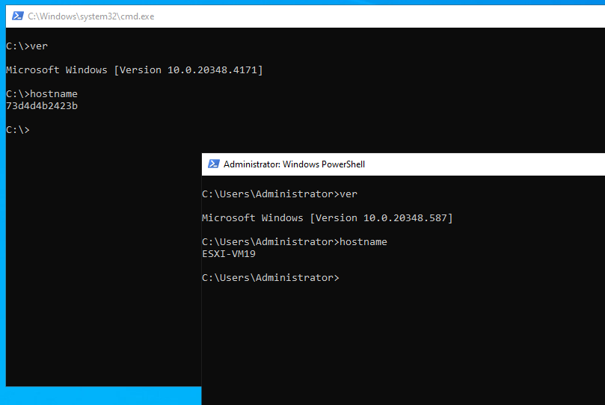Click 'hostname' command in PowerShell window

pos(363,242)
